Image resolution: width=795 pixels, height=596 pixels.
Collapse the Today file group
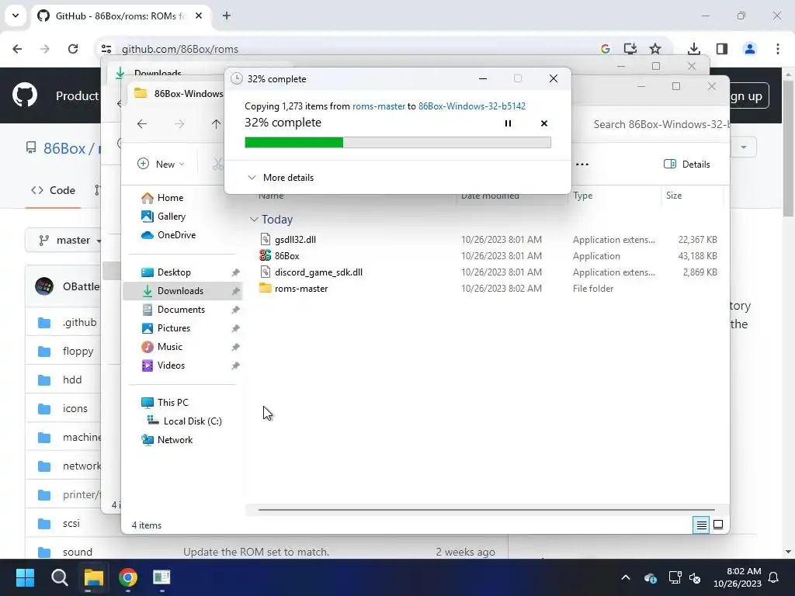254,220
